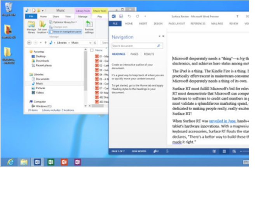272x203 pixels.
Task: Switch to Word DESIGN tab
Action: tap(158, 24)
